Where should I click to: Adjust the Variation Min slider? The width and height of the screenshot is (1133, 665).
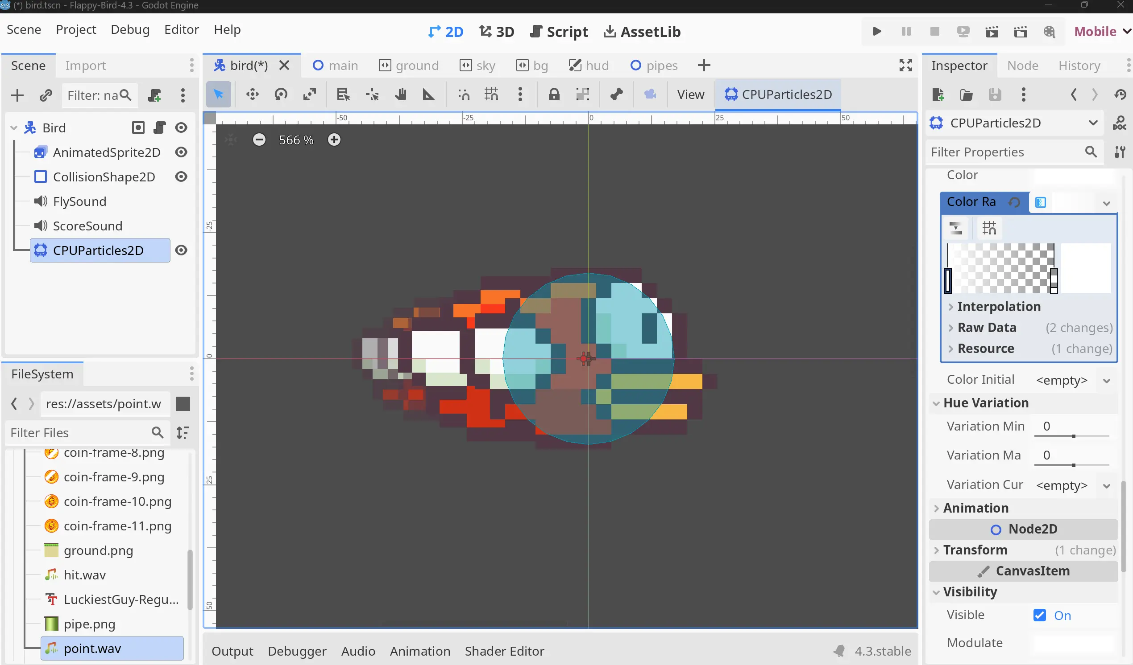1072,436
